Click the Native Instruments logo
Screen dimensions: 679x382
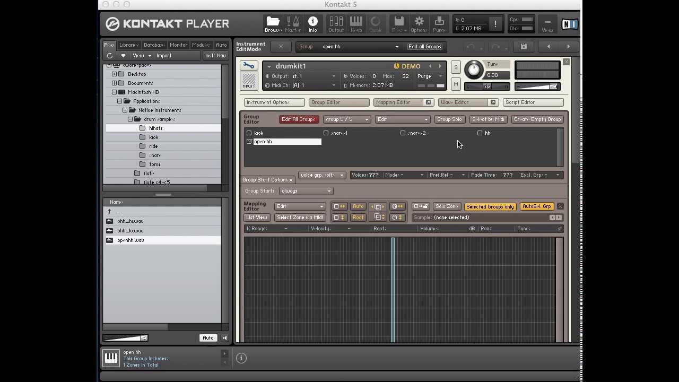click(570, 24)
